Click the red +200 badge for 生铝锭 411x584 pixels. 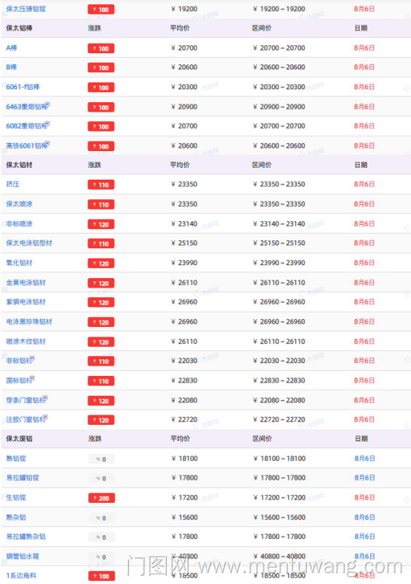pos(101,498)
